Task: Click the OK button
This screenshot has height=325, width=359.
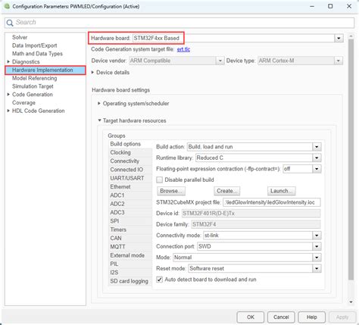Action: 251,317
